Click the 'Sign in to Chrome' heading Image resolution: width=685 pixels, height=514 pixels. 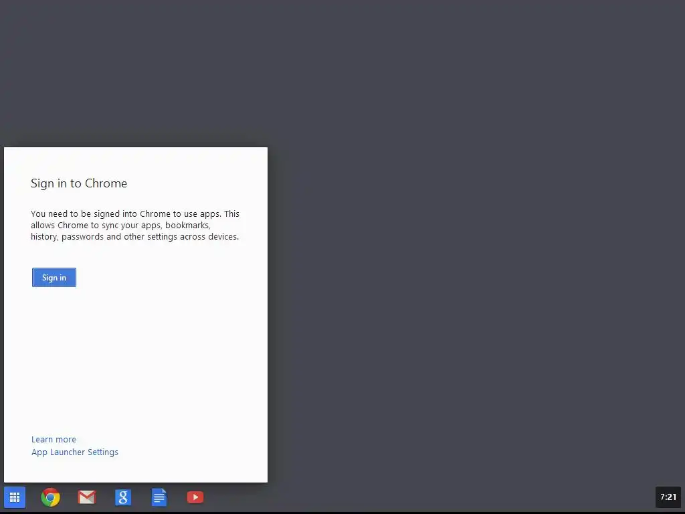[x=79, y=183]
